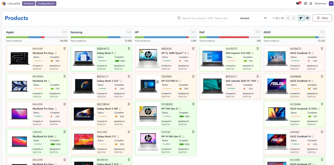Image resolution: width=334 pixels, height=165 pixels.
Task: Click the OdooPIM logo icon
Action: 4,4
